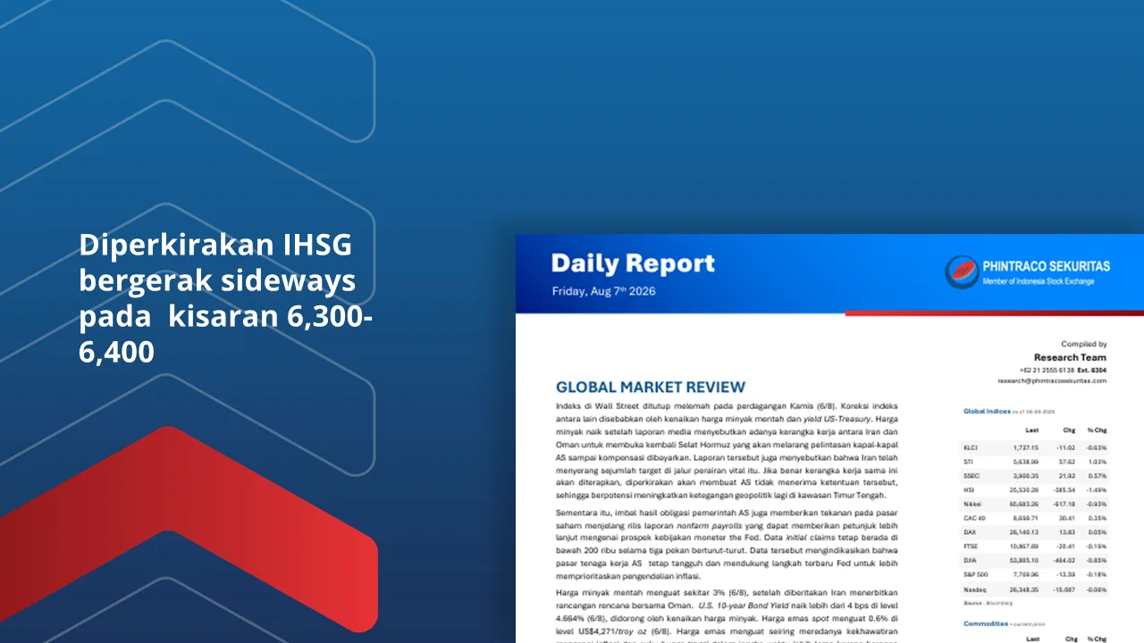Image resolution: width=1144 pixels, height=643 pixels.
Task: Click the "Global Indices" table heading
Action: (987, 412)
